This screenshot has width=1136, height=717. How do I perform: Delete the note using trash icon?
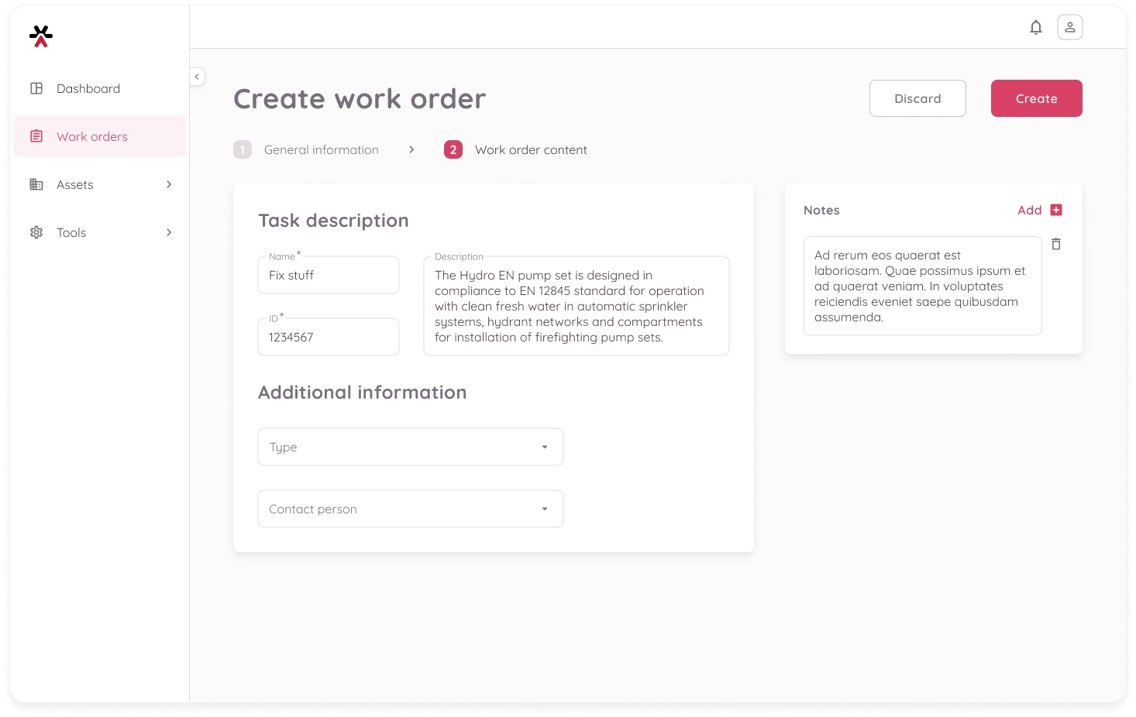coord(1055,245)
